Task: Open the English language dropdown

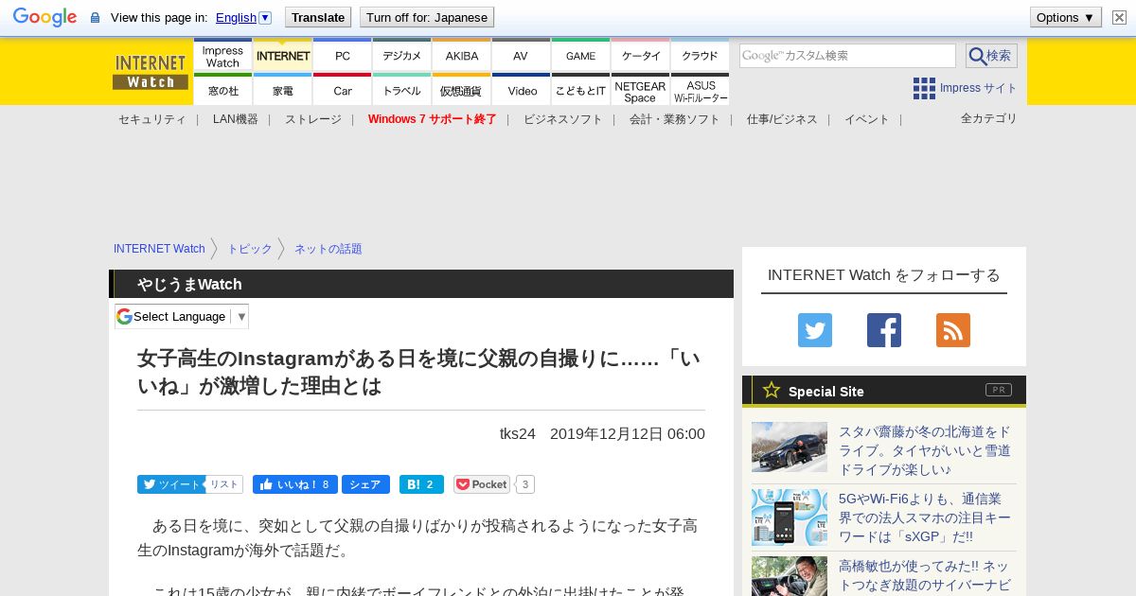Action: pyautogui.click(x=243, y=17)
